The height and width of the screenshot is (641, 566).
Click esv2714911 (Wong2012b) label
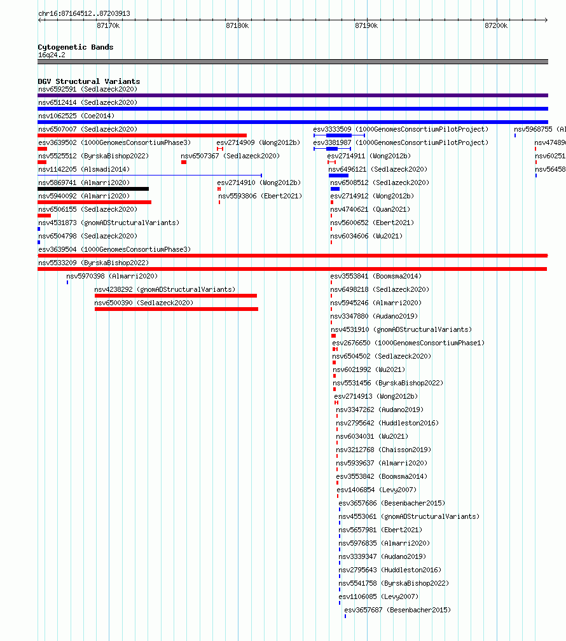pyautogui.click(x=369, y=156)
